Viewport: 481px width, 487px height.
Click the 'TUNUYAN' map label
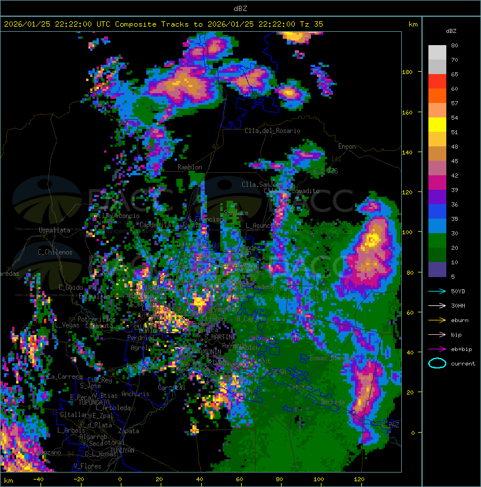pyautogui.click(x=123, y=451)
